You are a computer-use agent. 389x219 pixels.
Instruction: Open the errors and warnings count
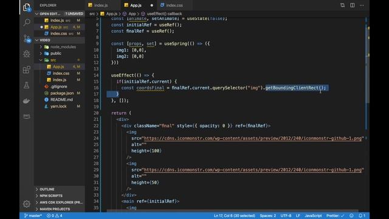tap(55, 215)
